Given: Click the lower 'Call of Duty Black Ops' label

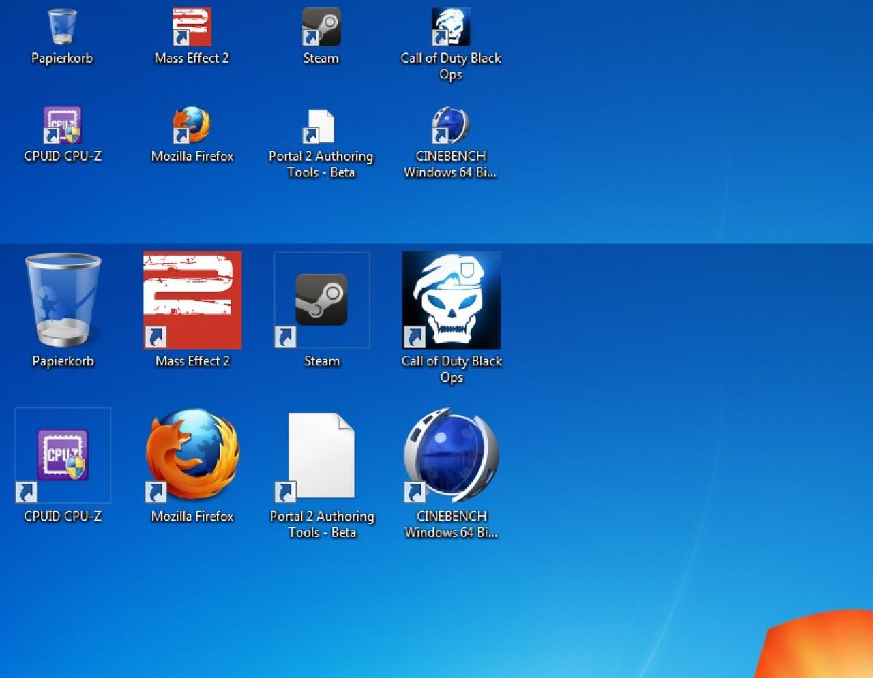Looking at the screenshot, I should tap(452, 369).
